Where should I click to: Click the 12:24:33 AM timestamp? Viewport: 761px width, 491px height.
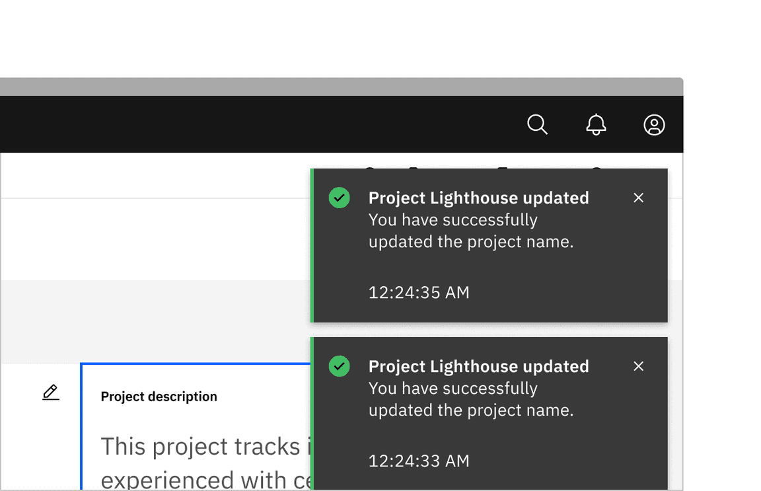tap(419, 461)
